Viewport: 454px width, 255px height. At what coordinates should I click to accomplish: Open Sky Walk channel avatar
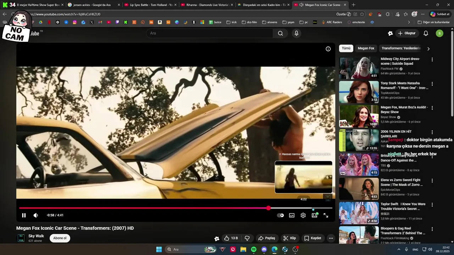click(x=21, y=238)
